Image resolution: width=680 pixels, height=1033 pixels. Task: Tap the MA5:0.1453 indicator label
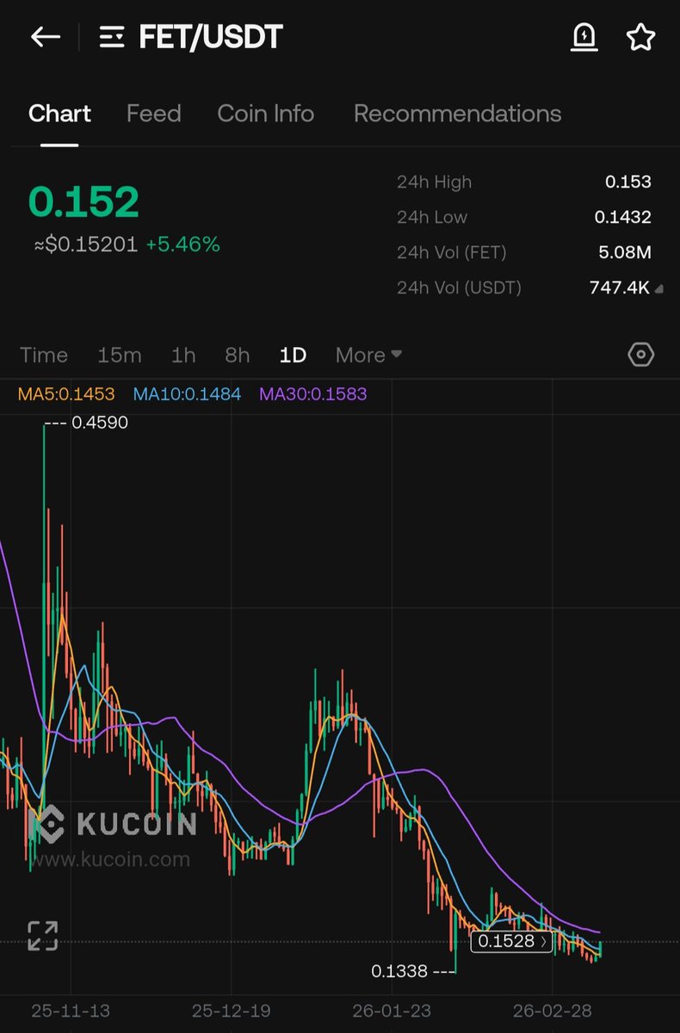66,394
